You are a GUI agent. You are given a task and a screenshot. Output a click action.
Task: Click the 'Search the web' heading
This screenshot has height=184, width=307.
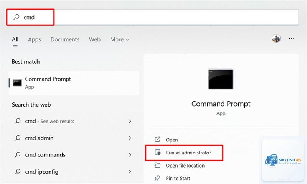click(31, 105)
